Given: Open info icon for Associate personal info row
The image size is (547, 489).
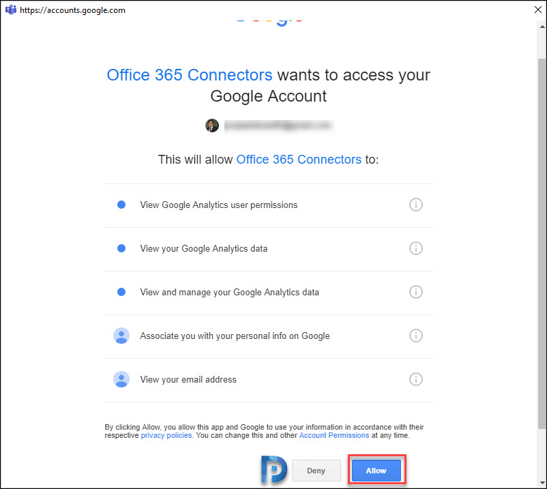Looking at the screenshot, I should point(415,336).
